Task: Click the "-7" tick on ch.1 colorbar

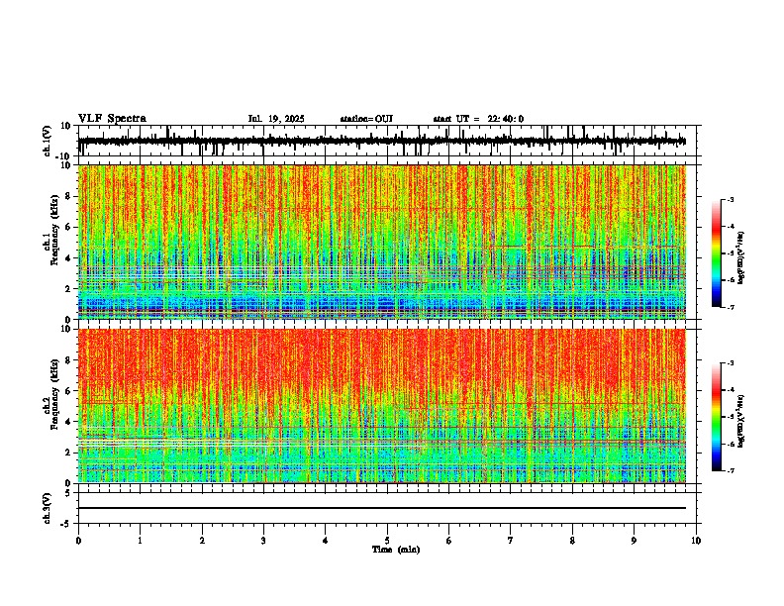Action: (x=731, y=307)
